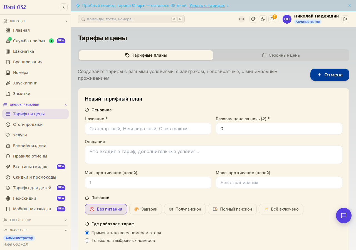
Task: Click the Администратор badge in sidebar footer
Action: pos(19,238)
